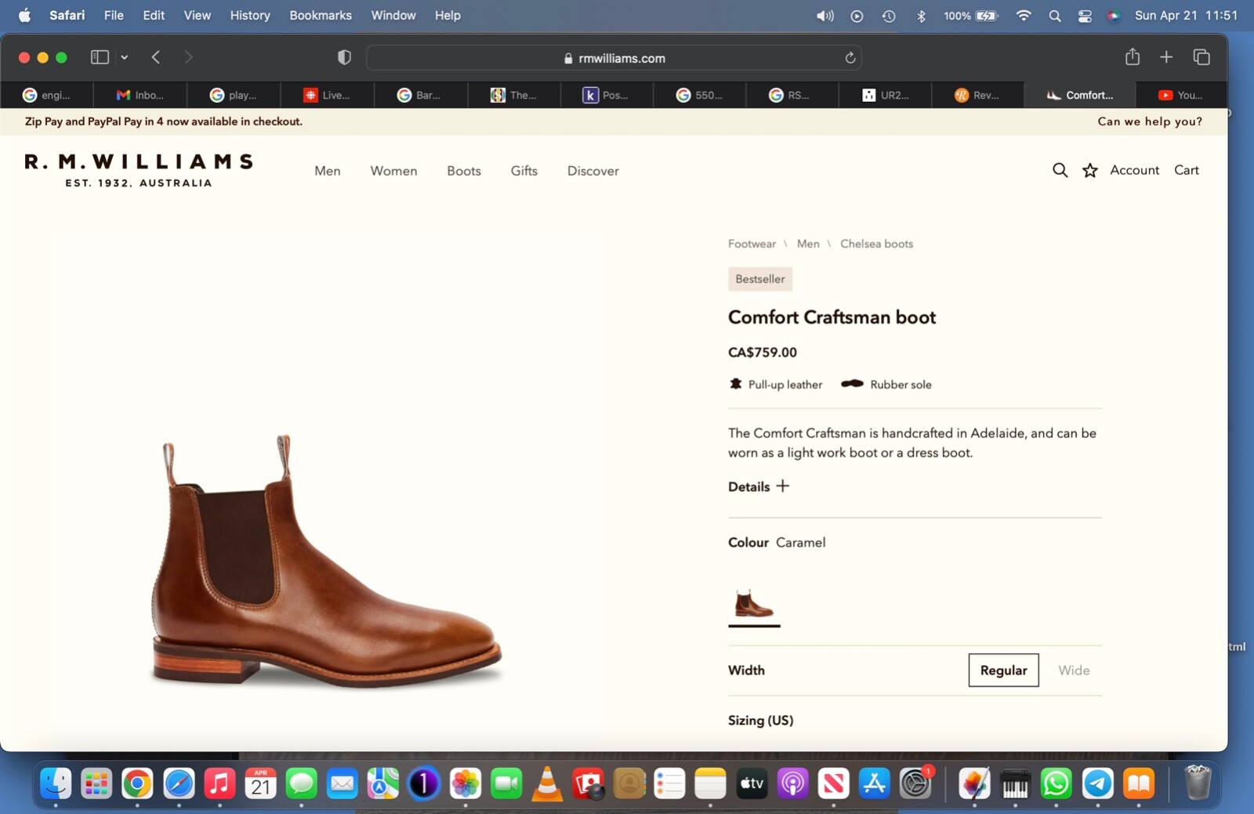Open Safari share sheet icon
Viewport: 1254px width, 814px height.
[1132, 56]
